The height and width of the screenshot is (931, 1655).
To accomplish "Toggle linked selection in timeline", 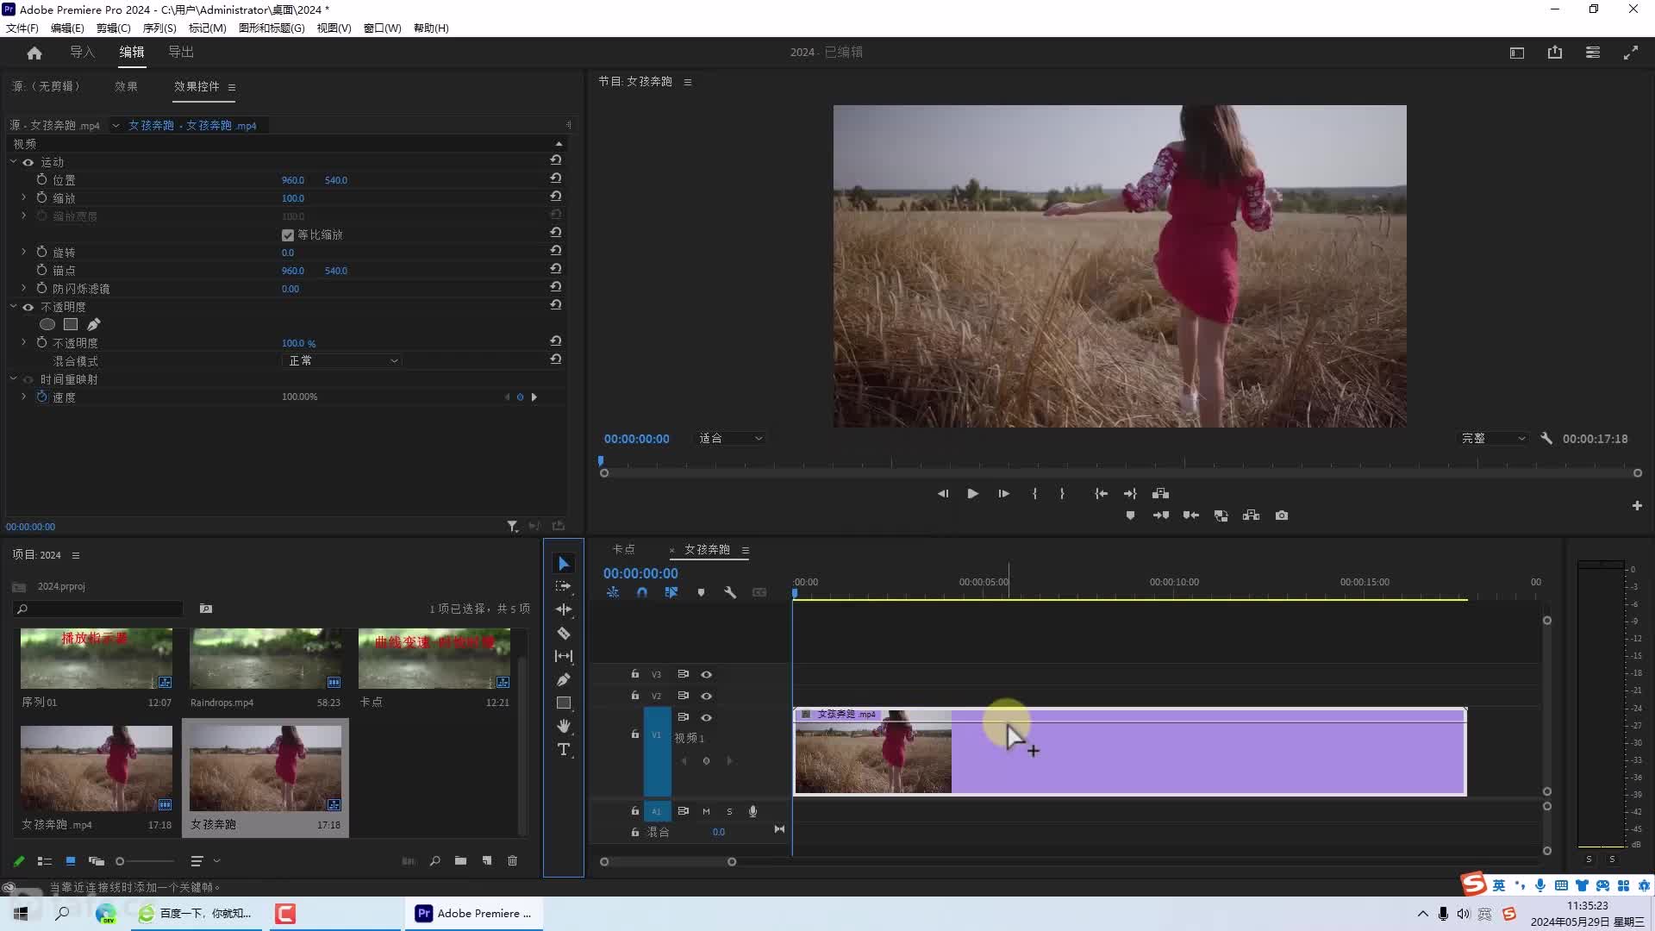I will coord(671,592).
